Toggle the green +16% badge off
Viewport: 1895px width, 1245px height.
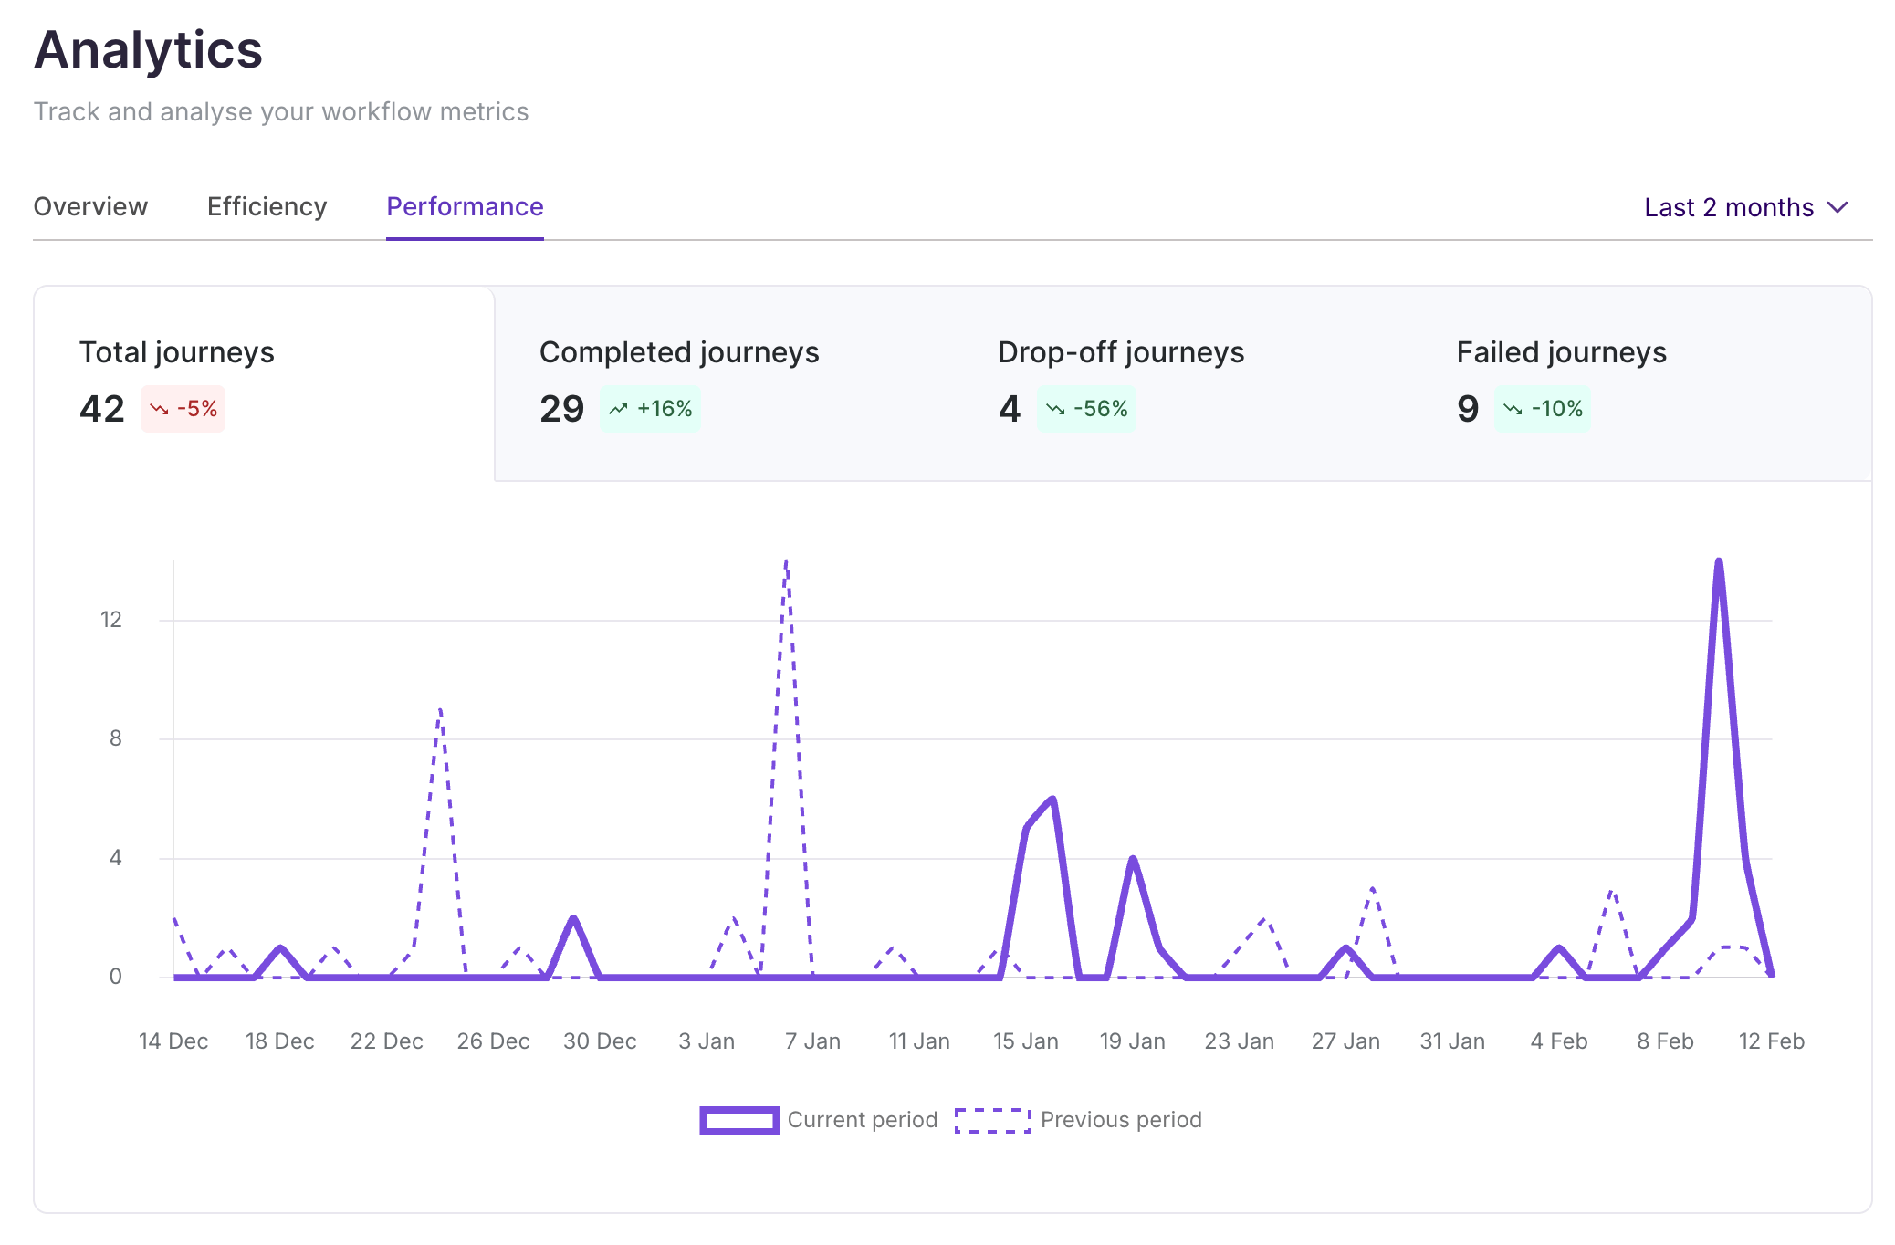(x=651, y=410)
